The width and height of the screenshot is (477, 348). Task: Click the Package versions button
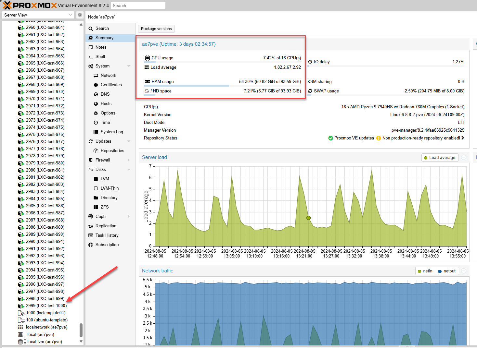pos(156,29)
